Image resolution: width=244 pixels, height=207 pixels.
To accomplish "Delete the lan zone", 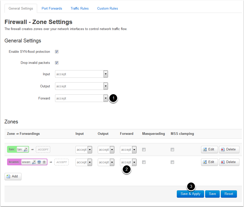I will (229, 149).
